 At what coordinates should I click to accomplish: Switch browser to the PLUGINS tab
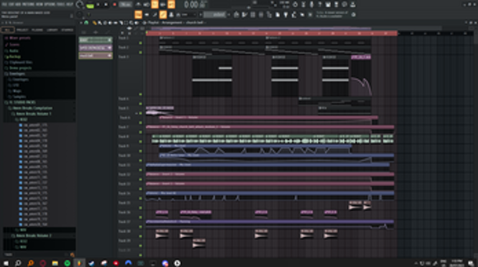[37, 30]
